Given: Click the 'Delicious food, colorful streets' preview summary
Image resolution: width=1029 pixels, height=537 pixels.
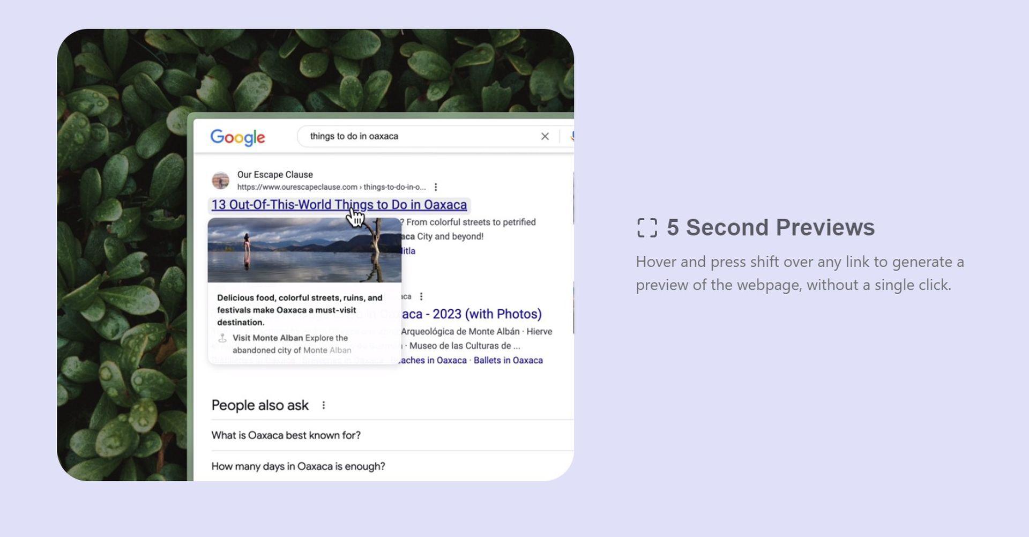Looking at the screenshot, I should coord(300,310).
